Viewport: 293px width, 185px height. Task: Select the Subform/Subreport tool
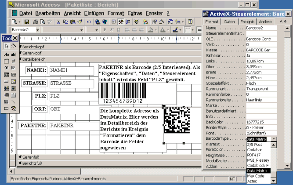pos(7,102)
